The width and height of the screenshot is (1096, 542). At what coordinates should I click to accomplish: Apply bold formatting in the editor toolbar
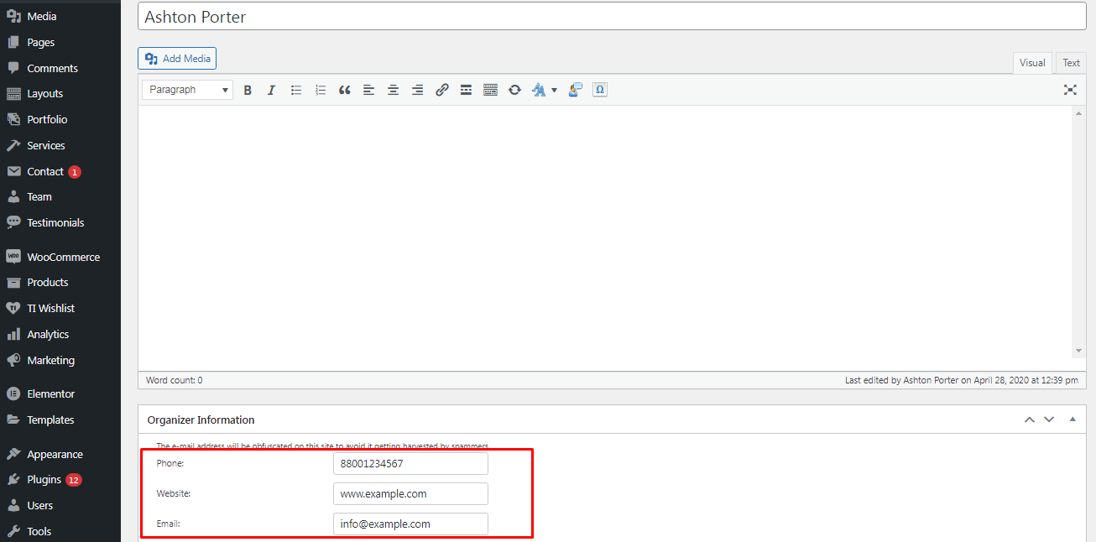pyautogui.click(x=248, y=90)
